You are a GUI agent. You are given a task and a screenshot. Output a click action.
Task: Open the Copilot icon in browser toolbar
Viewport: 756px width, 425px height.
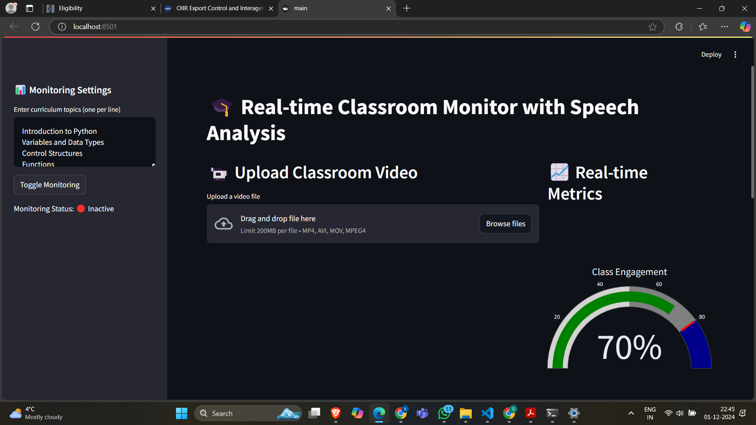745,27
